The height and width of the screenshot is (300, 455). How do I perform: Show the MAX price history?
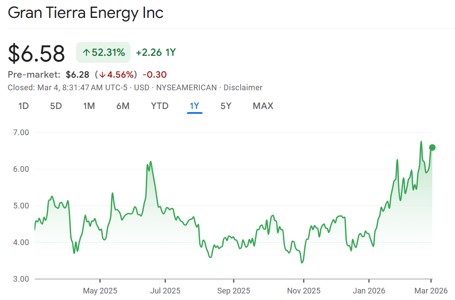click(x=263, y=106)
